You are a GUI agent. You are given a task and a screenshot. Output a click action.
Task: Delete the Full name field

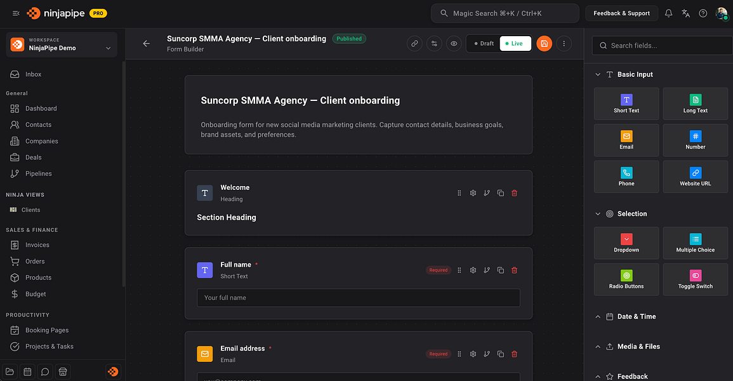coord(514,271)
